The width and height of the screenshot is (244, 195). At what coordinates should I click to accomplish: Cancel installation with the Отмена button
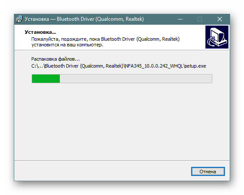pyautogui.click(x=208, y=172)
